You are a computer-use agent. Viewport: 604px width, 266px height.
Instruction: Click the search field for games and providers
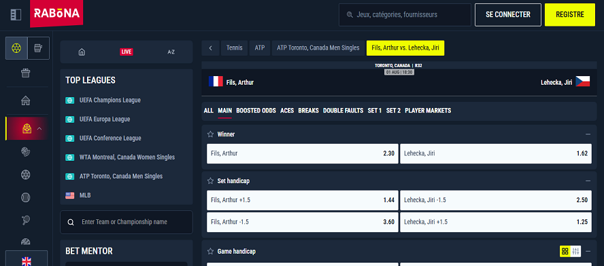[405, 15]
